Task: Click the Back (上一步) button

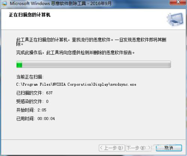Action: point(112,148)
